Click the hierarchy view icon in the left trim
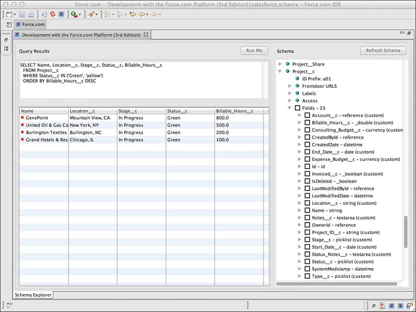The height and width of the screenshot is (312, 416). [6, 48]
